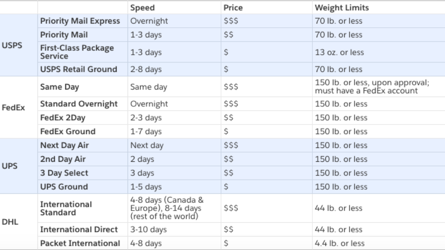Image resolution: width=445 pixels, height=250 pixels.
Task: Click the Priority Mail Express service cell
Action: tap(80, 21)
